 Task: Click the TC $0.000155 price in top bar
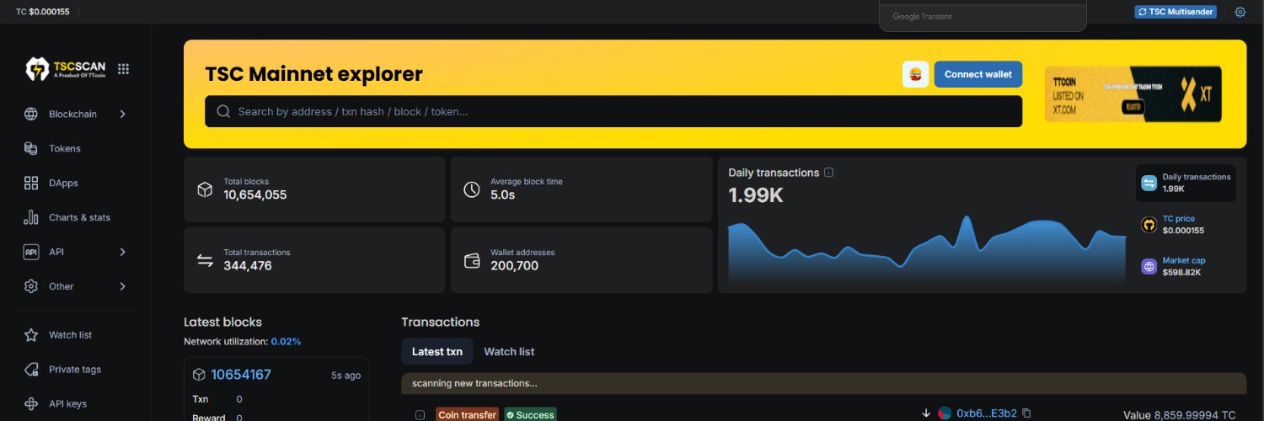coord(43,12)
